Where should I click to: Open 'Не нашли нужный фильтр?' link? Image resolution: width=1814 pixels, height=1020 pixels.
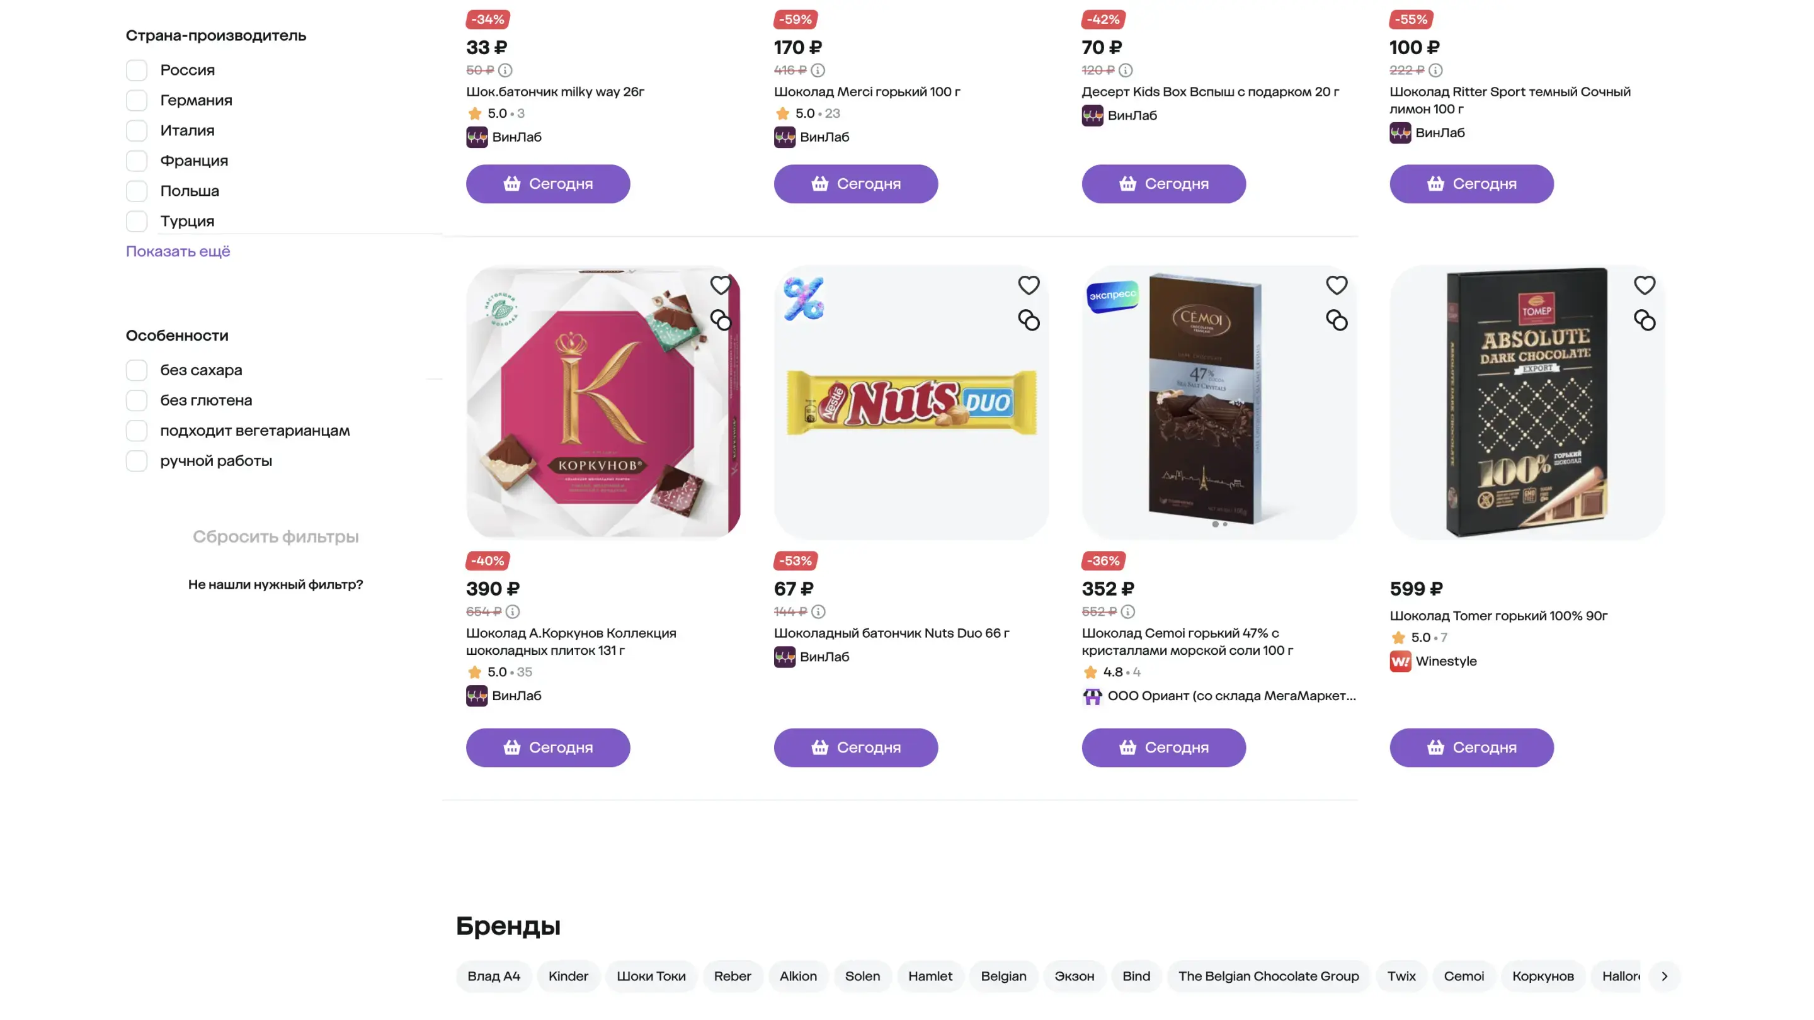coord(275,584)
